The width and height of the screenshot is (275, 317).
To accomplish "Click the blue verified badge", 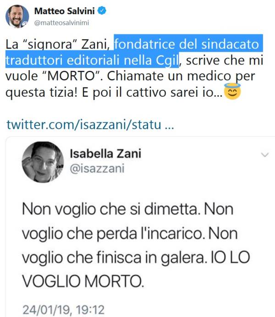I will click(x=102, y=11).
